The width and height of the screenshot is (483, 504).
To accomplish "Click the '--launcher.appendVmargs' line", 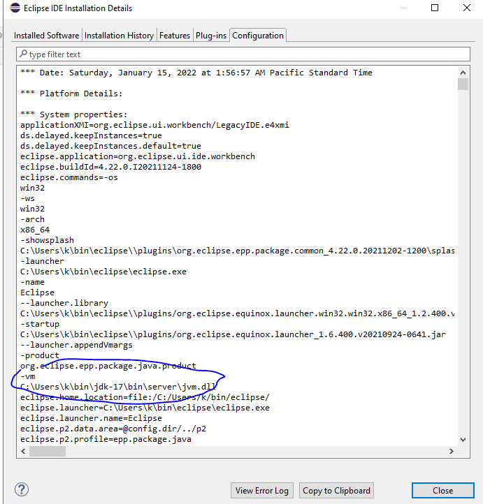I will click(76, 345).
